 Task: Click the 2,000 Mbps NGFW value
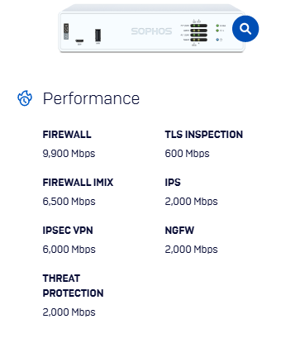pyautogui.click(x=191, y=250)
